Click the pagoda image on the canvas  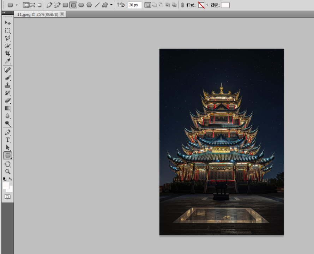coord(222,142)
